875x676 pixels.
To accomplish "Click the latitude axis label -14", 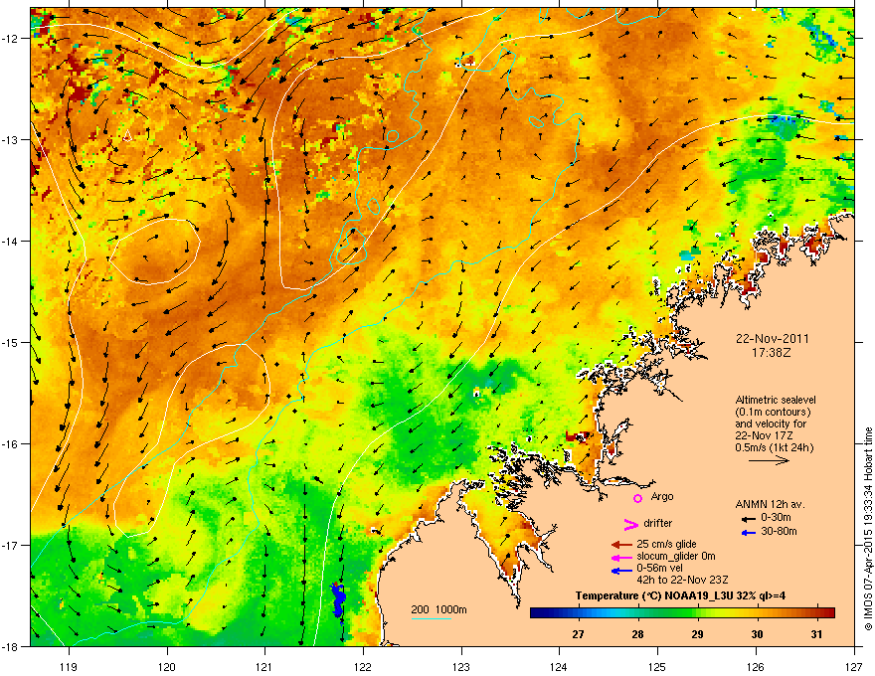I will click(11, 242).
